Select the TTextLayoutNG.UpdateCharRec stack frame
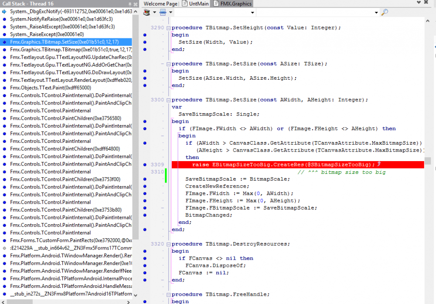The image size is (436, 304). point(66,57)
